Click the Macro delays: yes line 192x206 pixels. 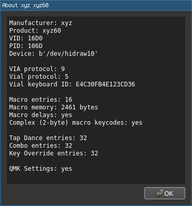point(41,115)
